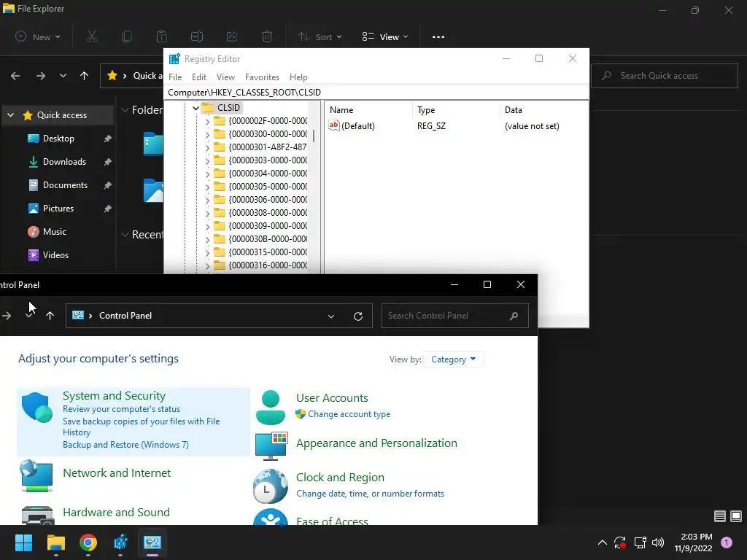Select Downloads in File Explorer sidebar
747x560 pixels.
click(64, 162)
